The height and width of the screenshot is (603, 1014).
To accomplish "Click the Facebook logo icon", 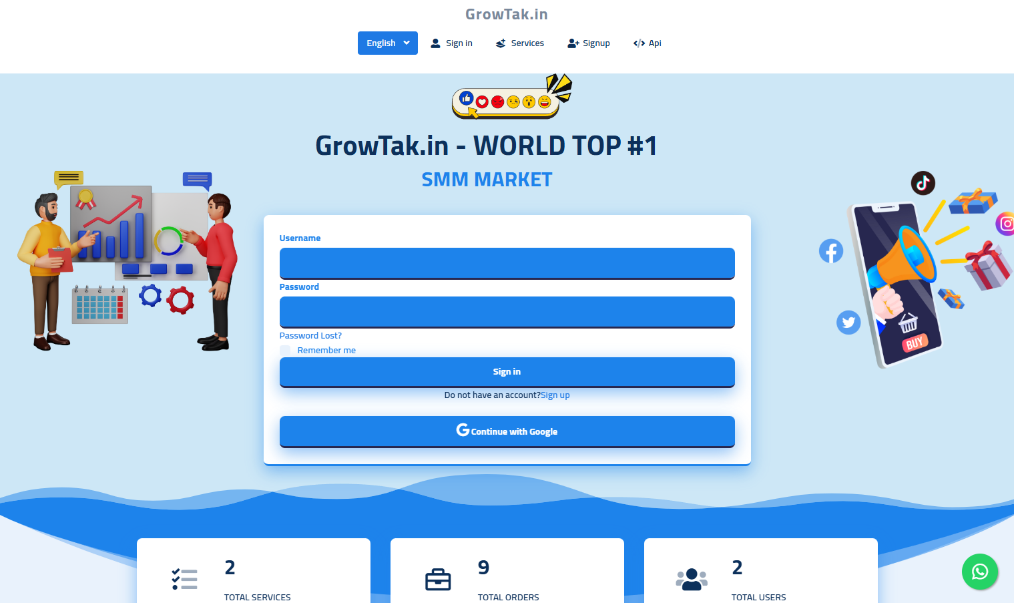I will pos(830,251).
